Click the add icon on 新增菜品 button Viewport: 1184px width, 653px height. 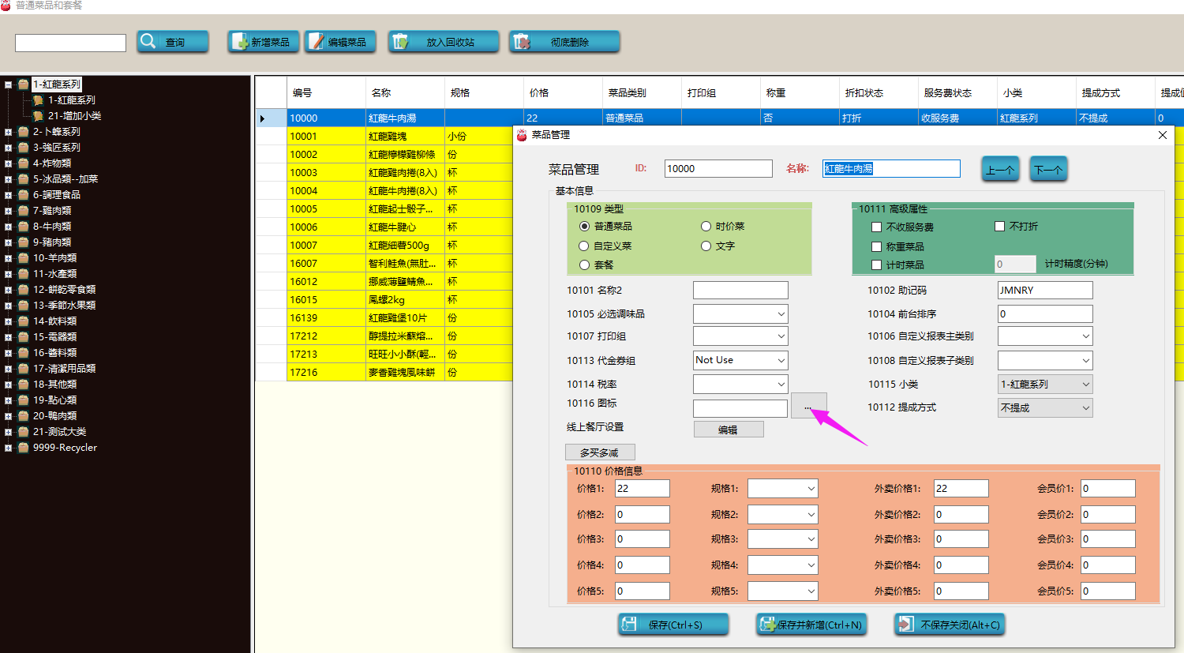point(240,42)
